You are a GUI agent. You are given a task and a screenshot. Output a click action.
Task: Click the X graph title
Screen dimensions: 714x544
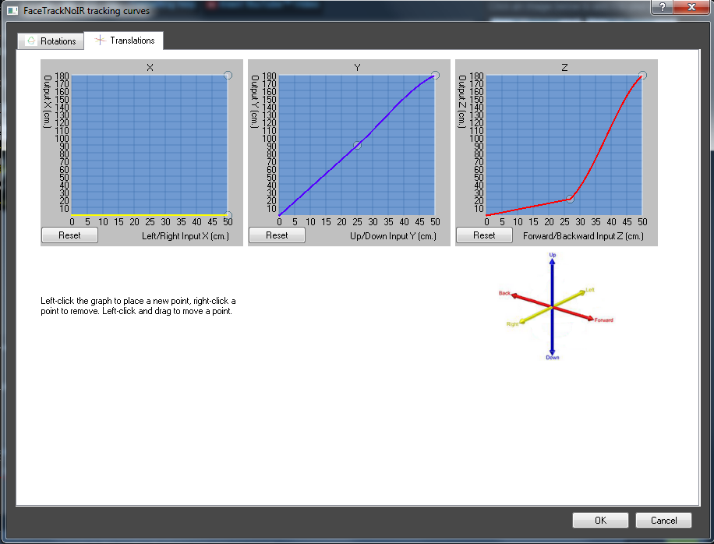click(x=150, y=67)
